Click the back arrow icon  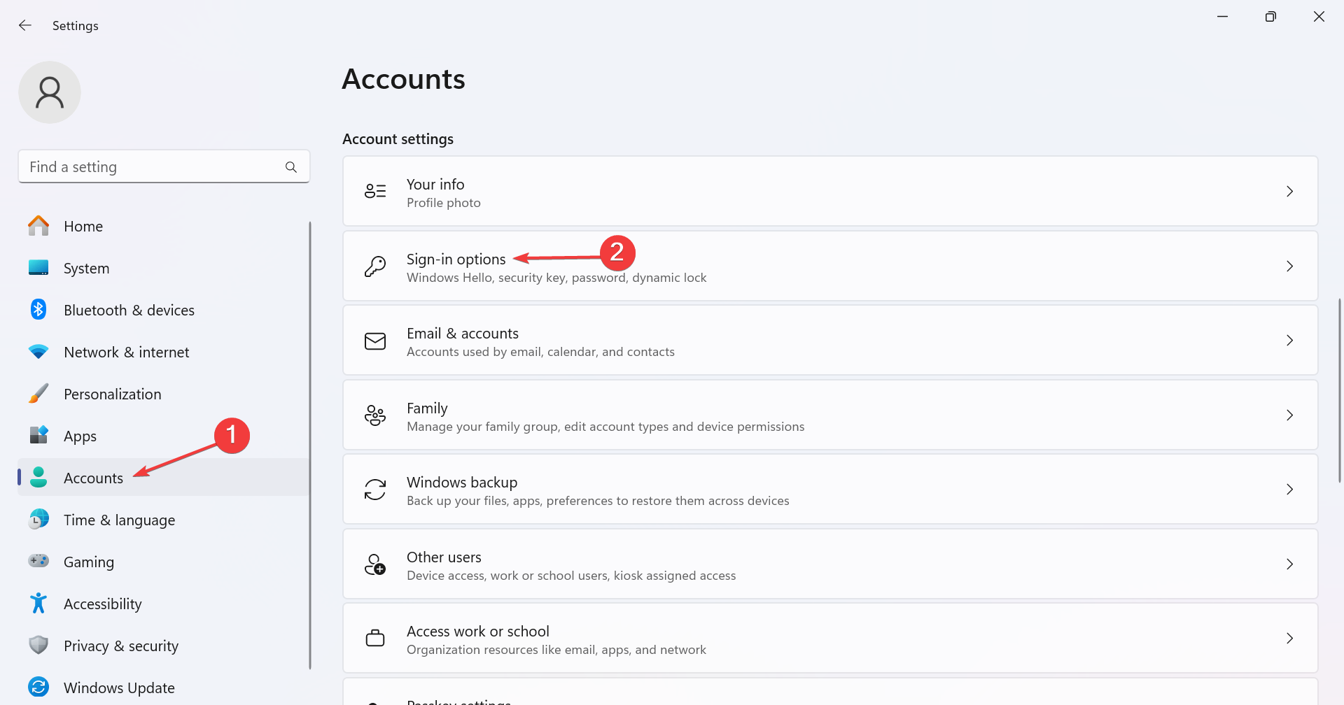25,25
